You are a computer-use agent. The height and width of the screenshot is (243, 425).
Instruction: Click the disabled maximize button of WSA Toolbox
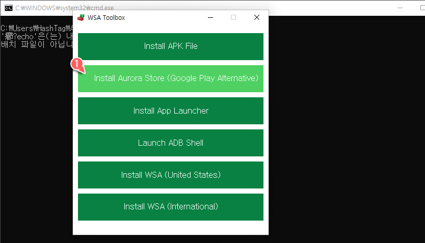point(233,18)
